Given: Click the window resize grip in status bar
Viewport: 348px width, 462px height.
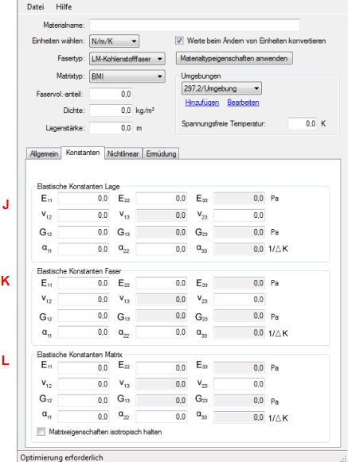Looking at the screenshot, I should [x=343, y=458].
